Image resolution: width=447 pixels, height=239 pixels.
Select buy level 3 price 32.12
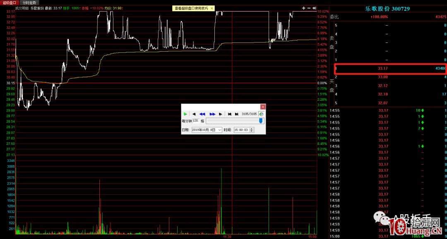click(382, 85)
